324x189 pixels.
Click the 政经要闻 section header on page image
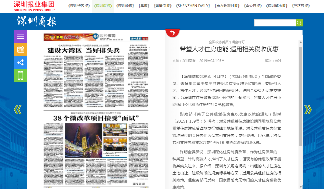pos(108,35)
